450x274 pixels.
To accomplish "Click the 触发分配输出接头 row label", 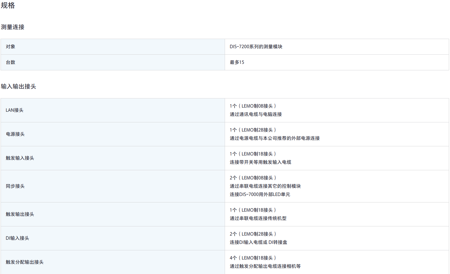I will pyautogui.click(x=25, y=262).
